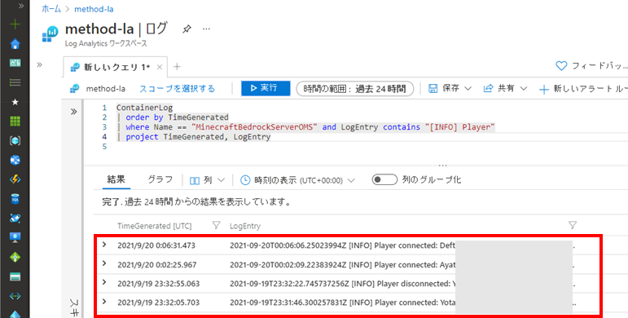Open Function App lightning icon in sidebar
The image size is (628, 318).
click(15, 179)
